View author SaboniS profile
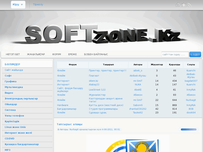Screen dimensions: 203x152 click(138, 105)
